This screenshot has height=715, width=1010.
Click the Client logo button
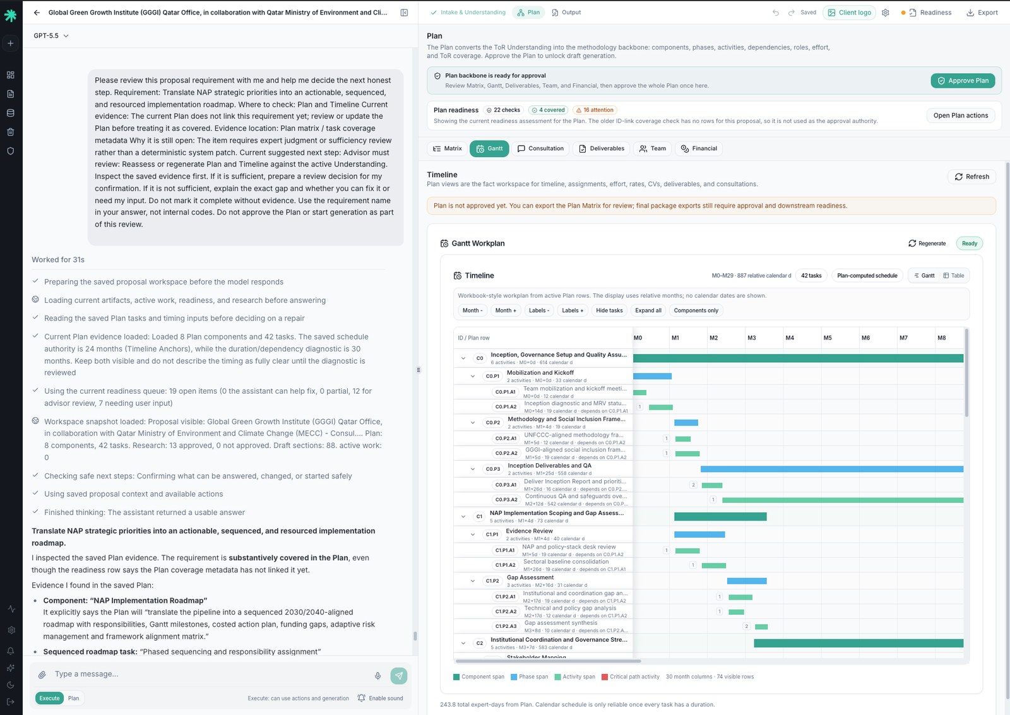849,13
